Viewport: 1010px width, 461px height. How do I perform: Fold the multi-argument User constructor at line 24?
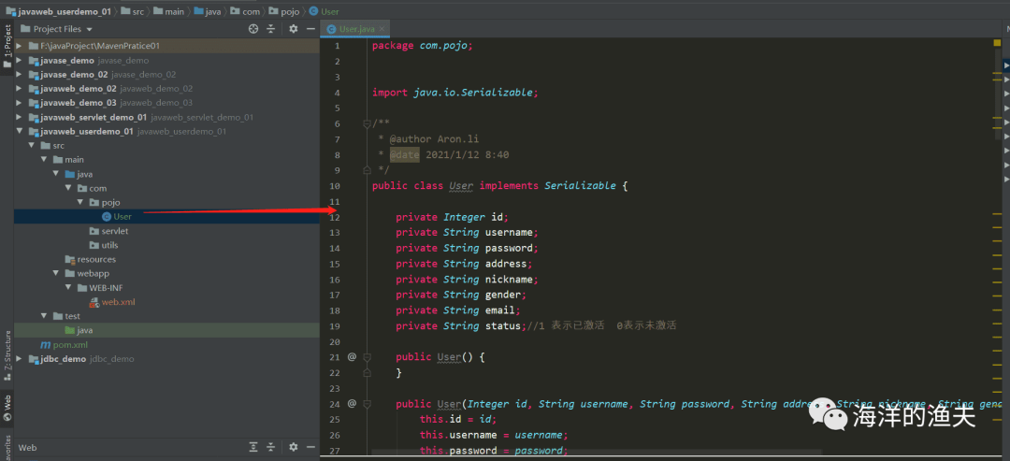367,404
